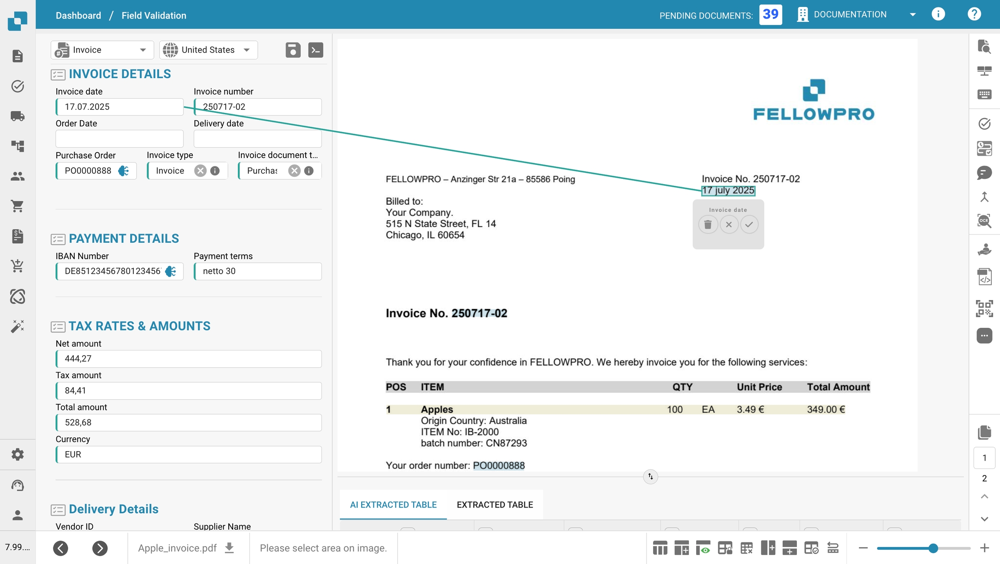Open the OCR search tool
This screenshot has width=1000, height=564.
click(x=984, y=221)
